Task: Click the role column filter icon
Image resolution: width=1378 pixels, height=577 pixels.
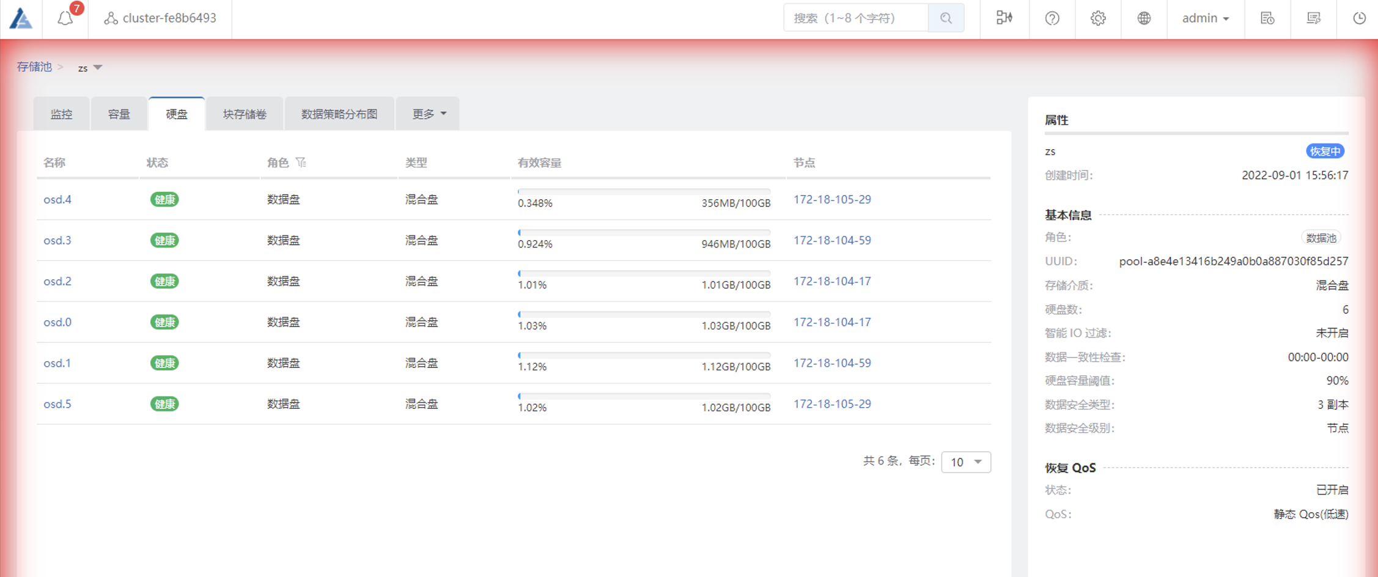Action: coord(301,163)
